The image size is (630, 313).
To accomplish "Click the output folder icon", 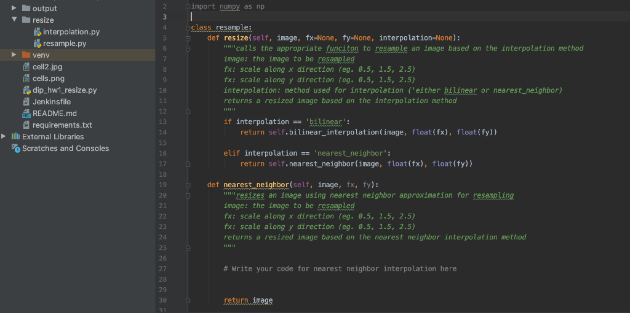I will click(x=26, y=8).
